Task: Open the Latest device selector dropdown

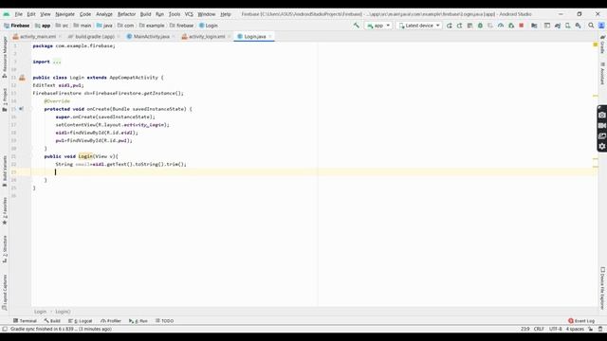Action: tap(419, 26)
